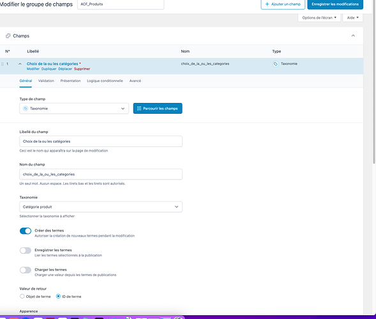
Task: Open the Logique conditionnelle tab
Action: (105, 81)
